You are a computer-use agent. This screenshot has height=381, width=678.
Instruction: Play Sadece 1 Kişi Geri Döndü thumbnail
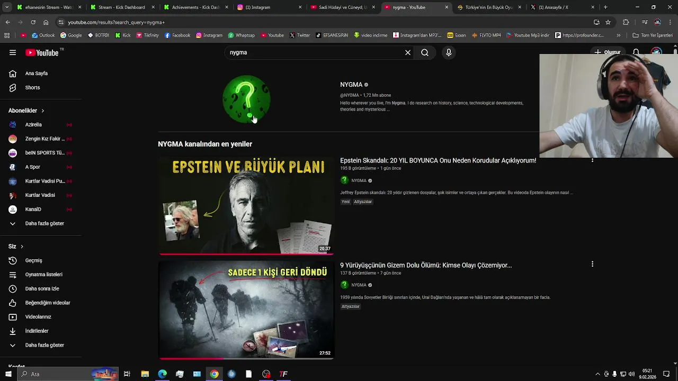pos(246,310)
